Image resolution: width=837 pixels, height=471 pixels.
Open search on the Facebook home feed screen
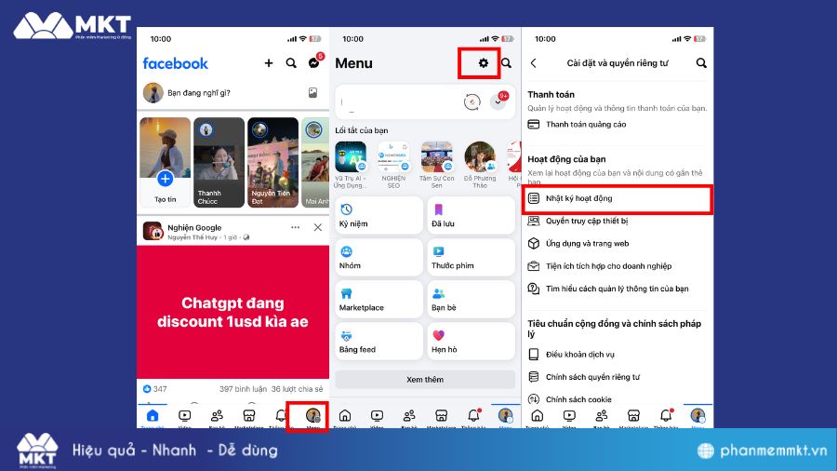click(x=291, y=63)
